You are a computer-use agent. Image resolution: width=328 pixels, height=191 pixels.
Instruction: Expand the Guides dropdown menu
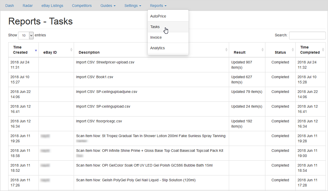point(108,6)
